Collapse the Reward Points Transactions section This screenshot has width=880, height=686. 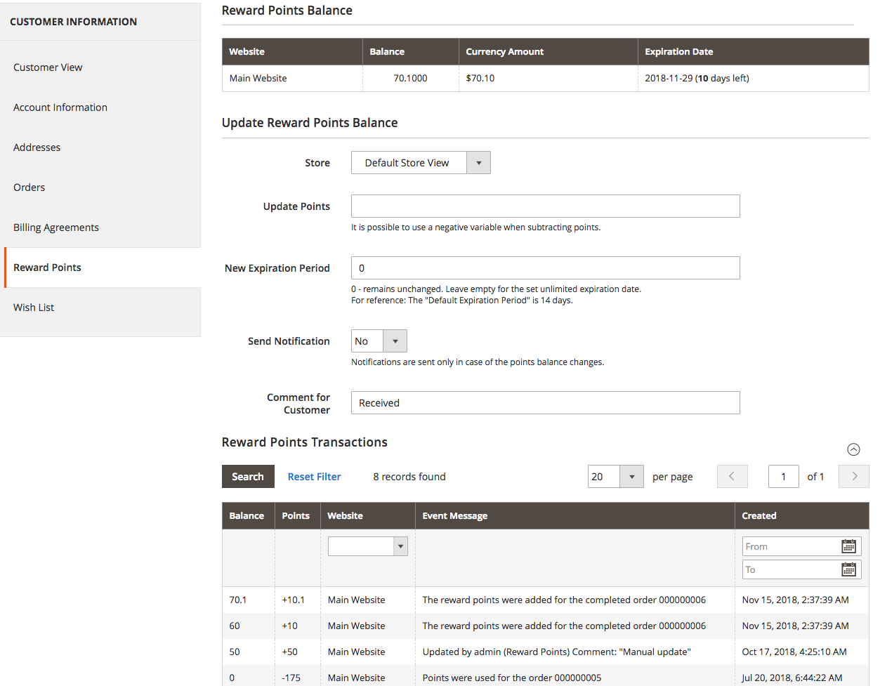853,449
